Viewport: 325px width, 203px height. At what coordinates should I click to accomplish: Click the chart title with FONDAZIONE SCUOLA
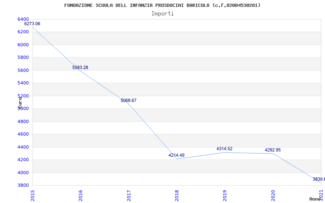[x=162, y=5]
